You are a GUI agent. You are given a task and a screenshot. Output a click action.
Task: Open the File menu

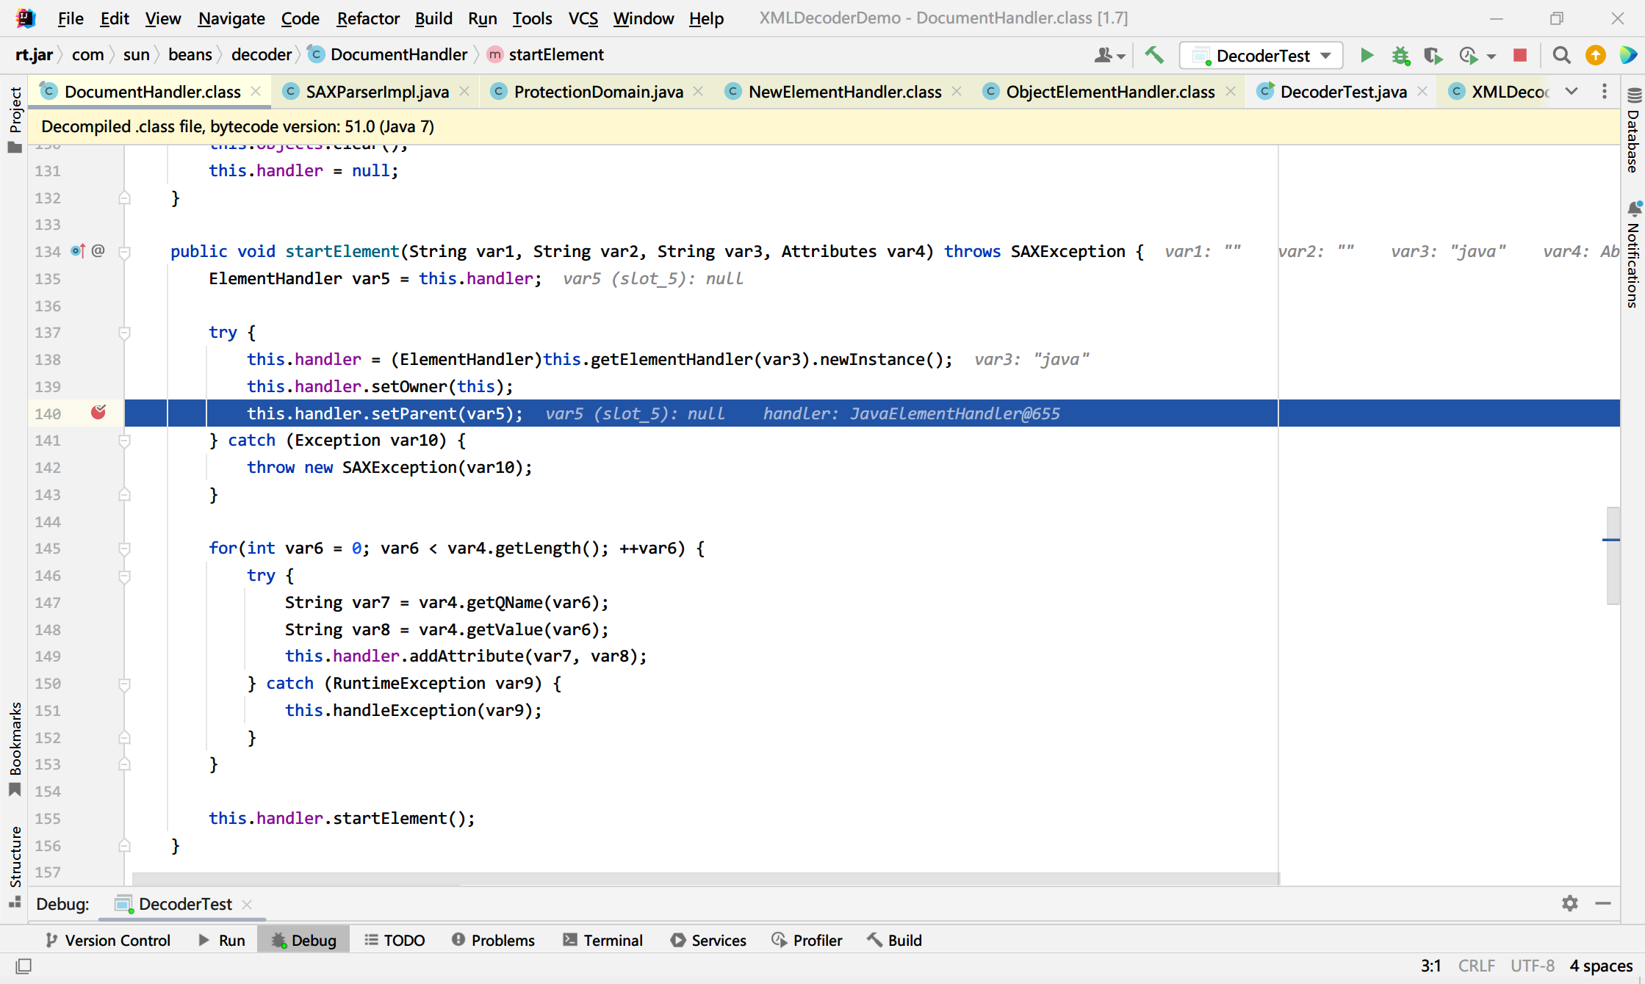click(71, 18)
